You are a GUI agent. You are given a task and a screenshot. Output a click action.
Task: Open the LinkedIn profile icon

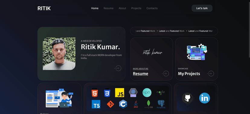205,98
